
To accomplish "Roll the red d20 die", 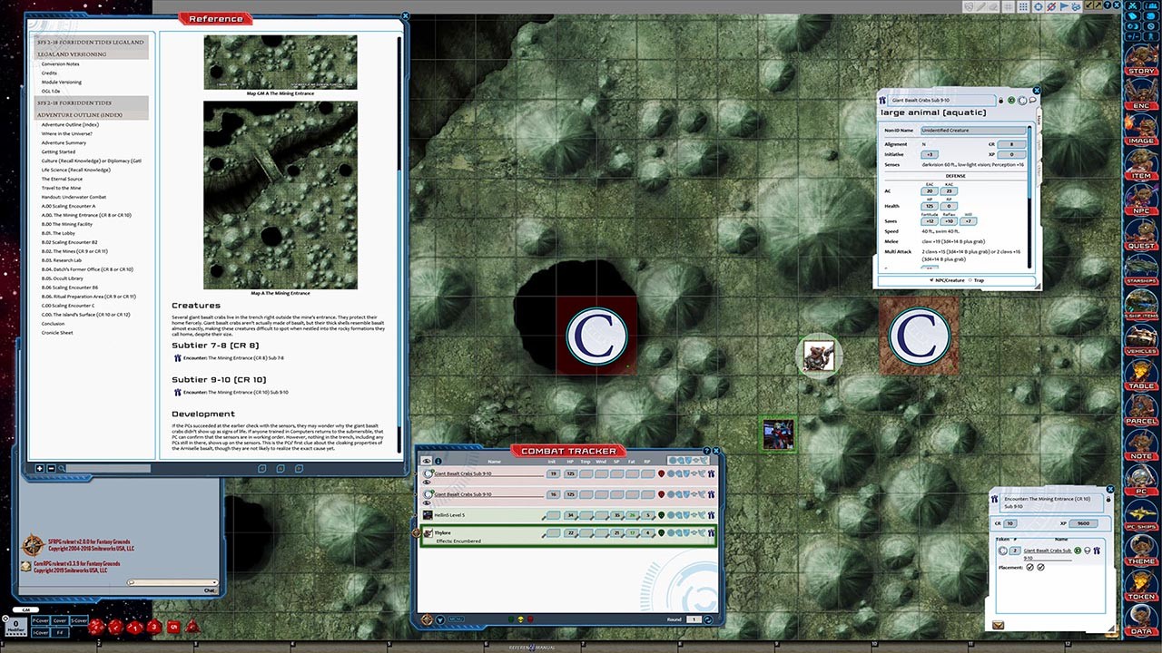I will click(96, 627).
